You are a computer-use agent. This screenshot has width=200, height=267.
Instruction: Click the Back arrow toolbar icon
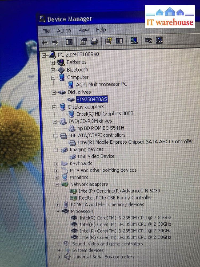tap(45, 42)
